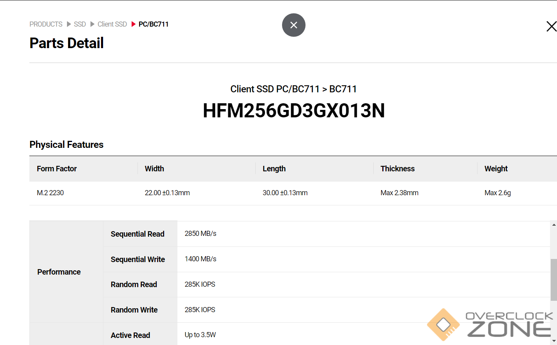
Task: Select the PC/BC711 breadcrumb item
Action: [154, 24]
